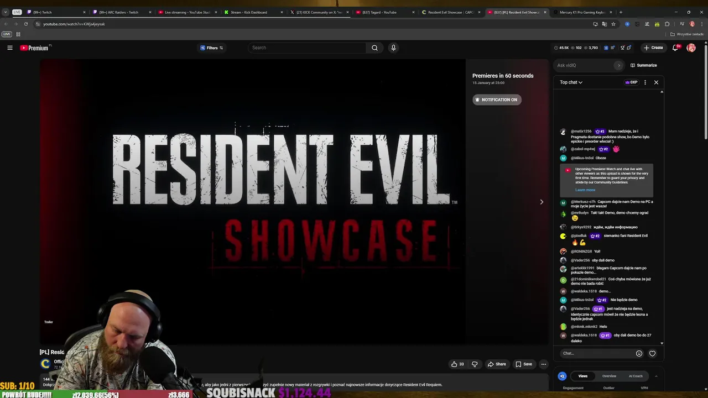Open the channel avatar under the video
Screen dimensions: 708x398
(45, 363)
